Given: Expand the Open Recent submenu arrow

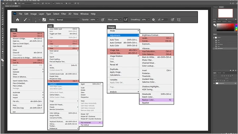Looking at the screenshot, I should (x=43, y=46).
